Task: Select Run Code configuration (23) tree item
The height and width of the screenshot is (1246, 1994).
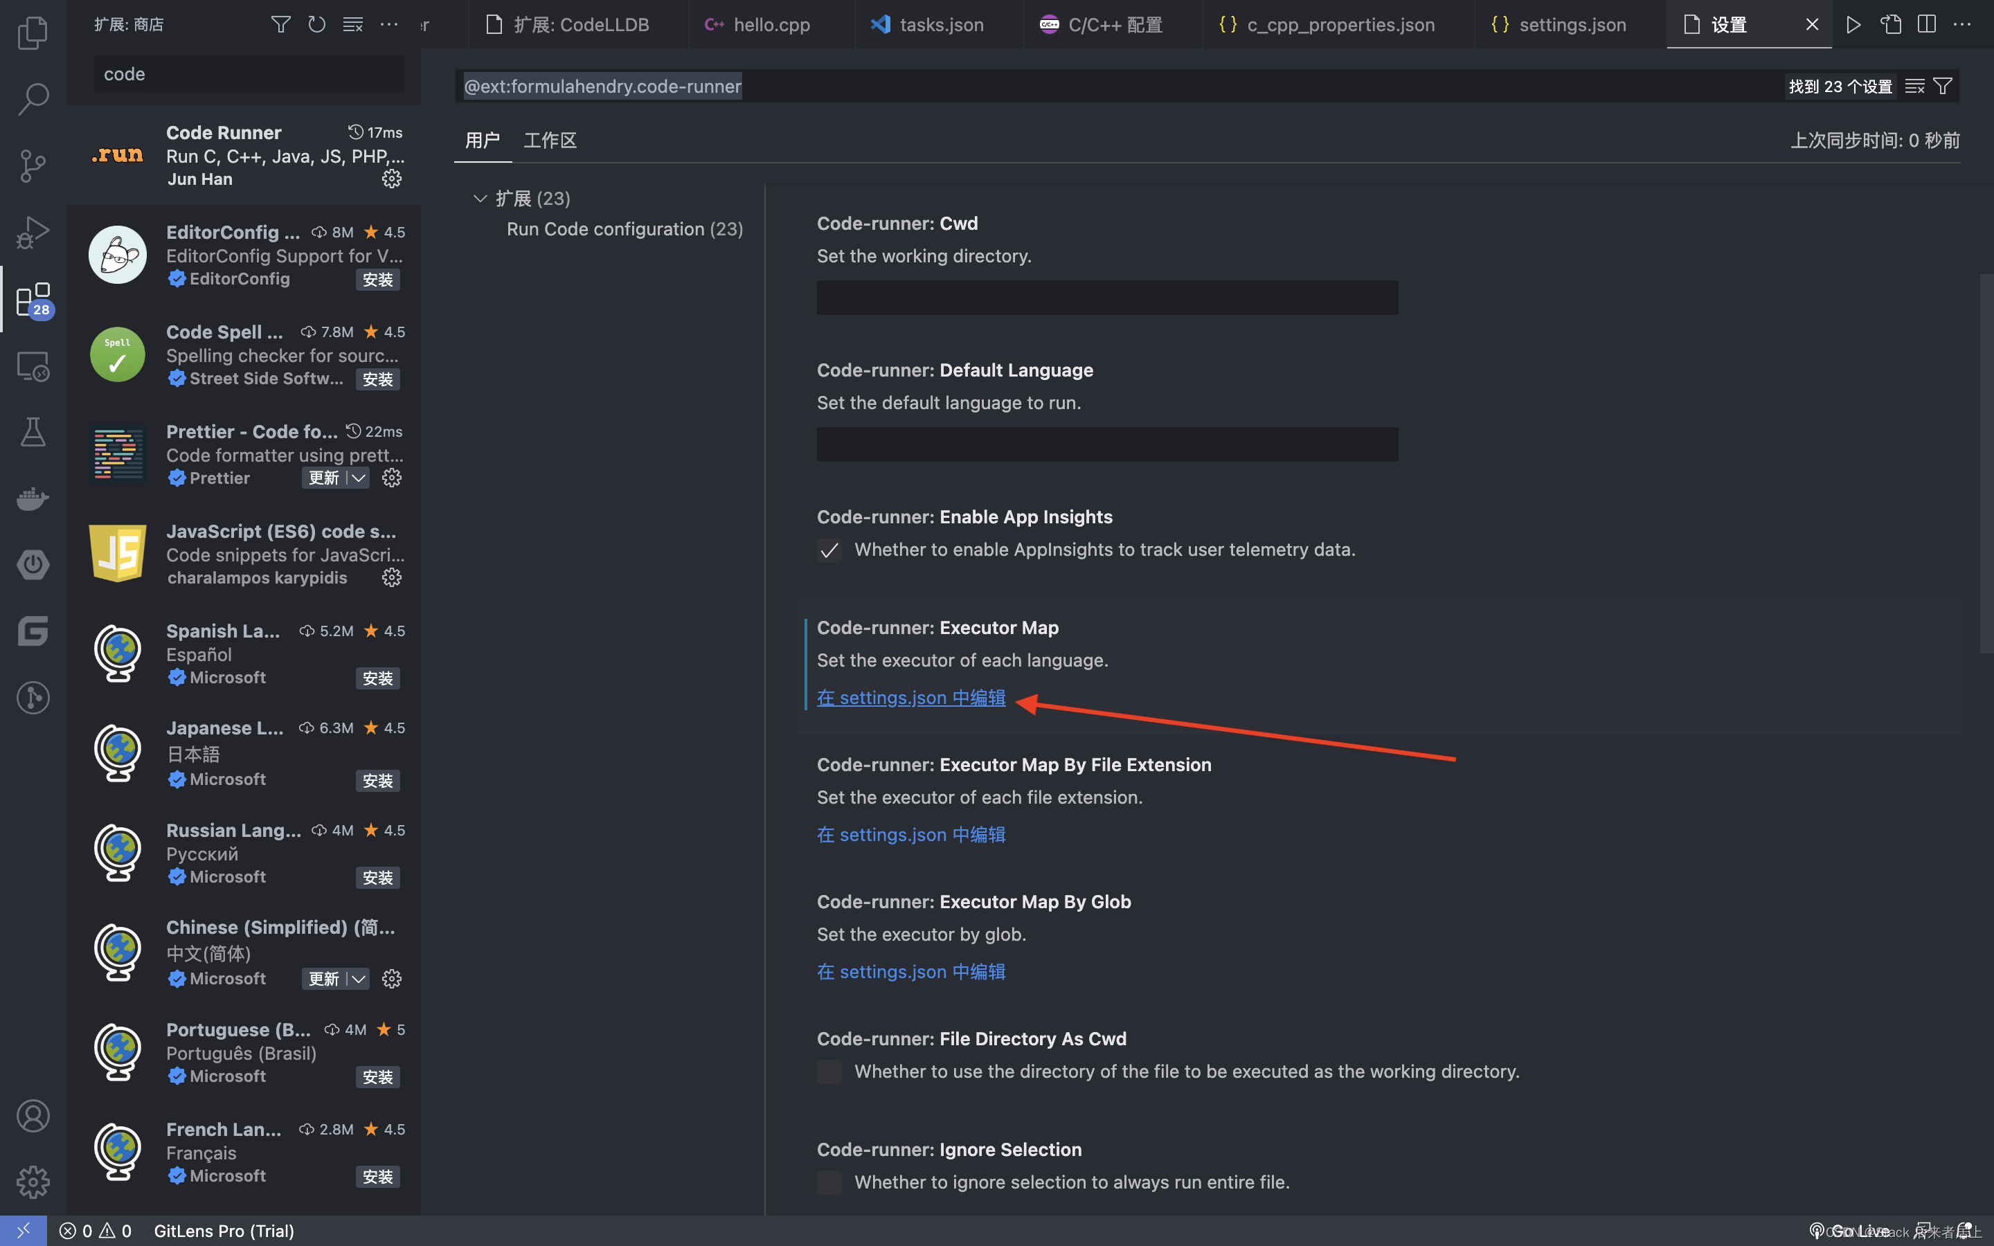Action: [x=625, y=229]
